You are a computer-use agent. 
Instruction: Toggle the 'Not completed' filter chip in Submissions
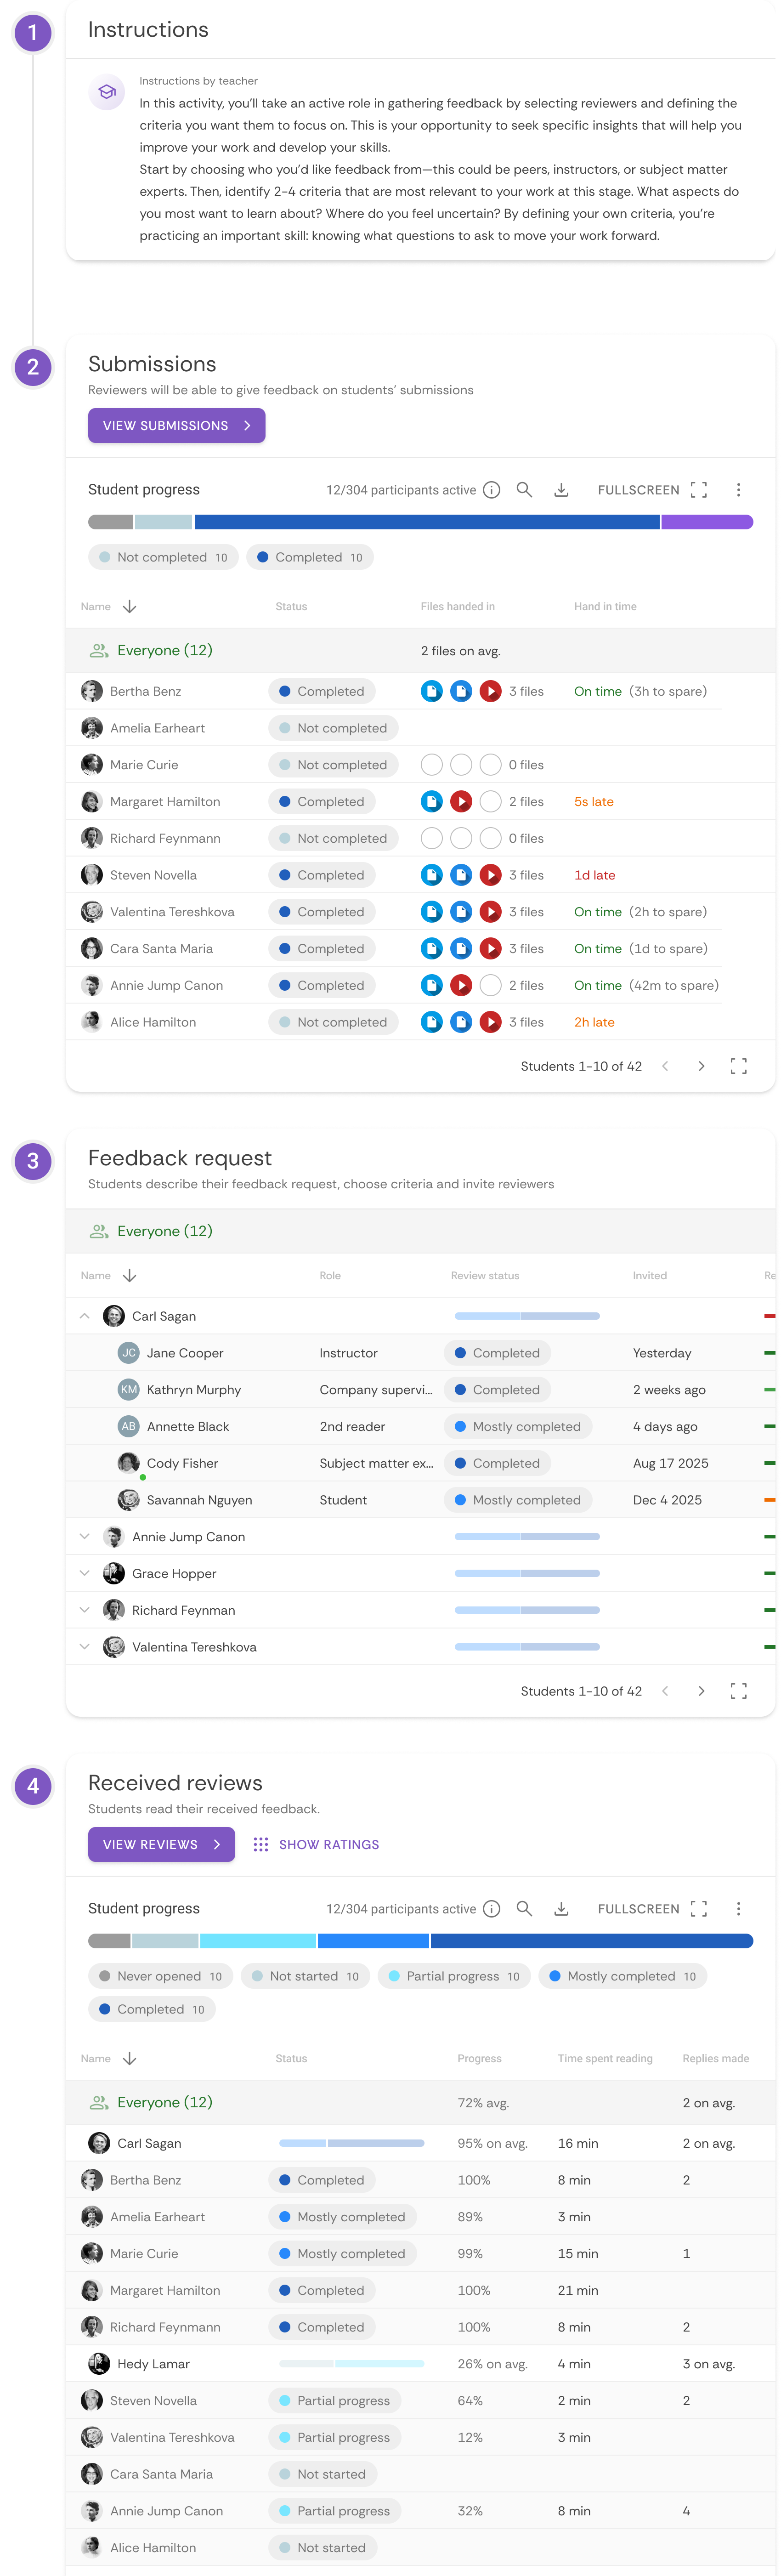(x=163, y=557)
